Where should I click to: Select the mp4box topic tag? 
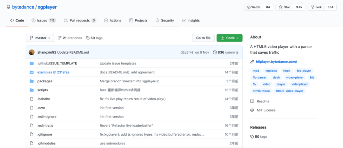[271, 71]
